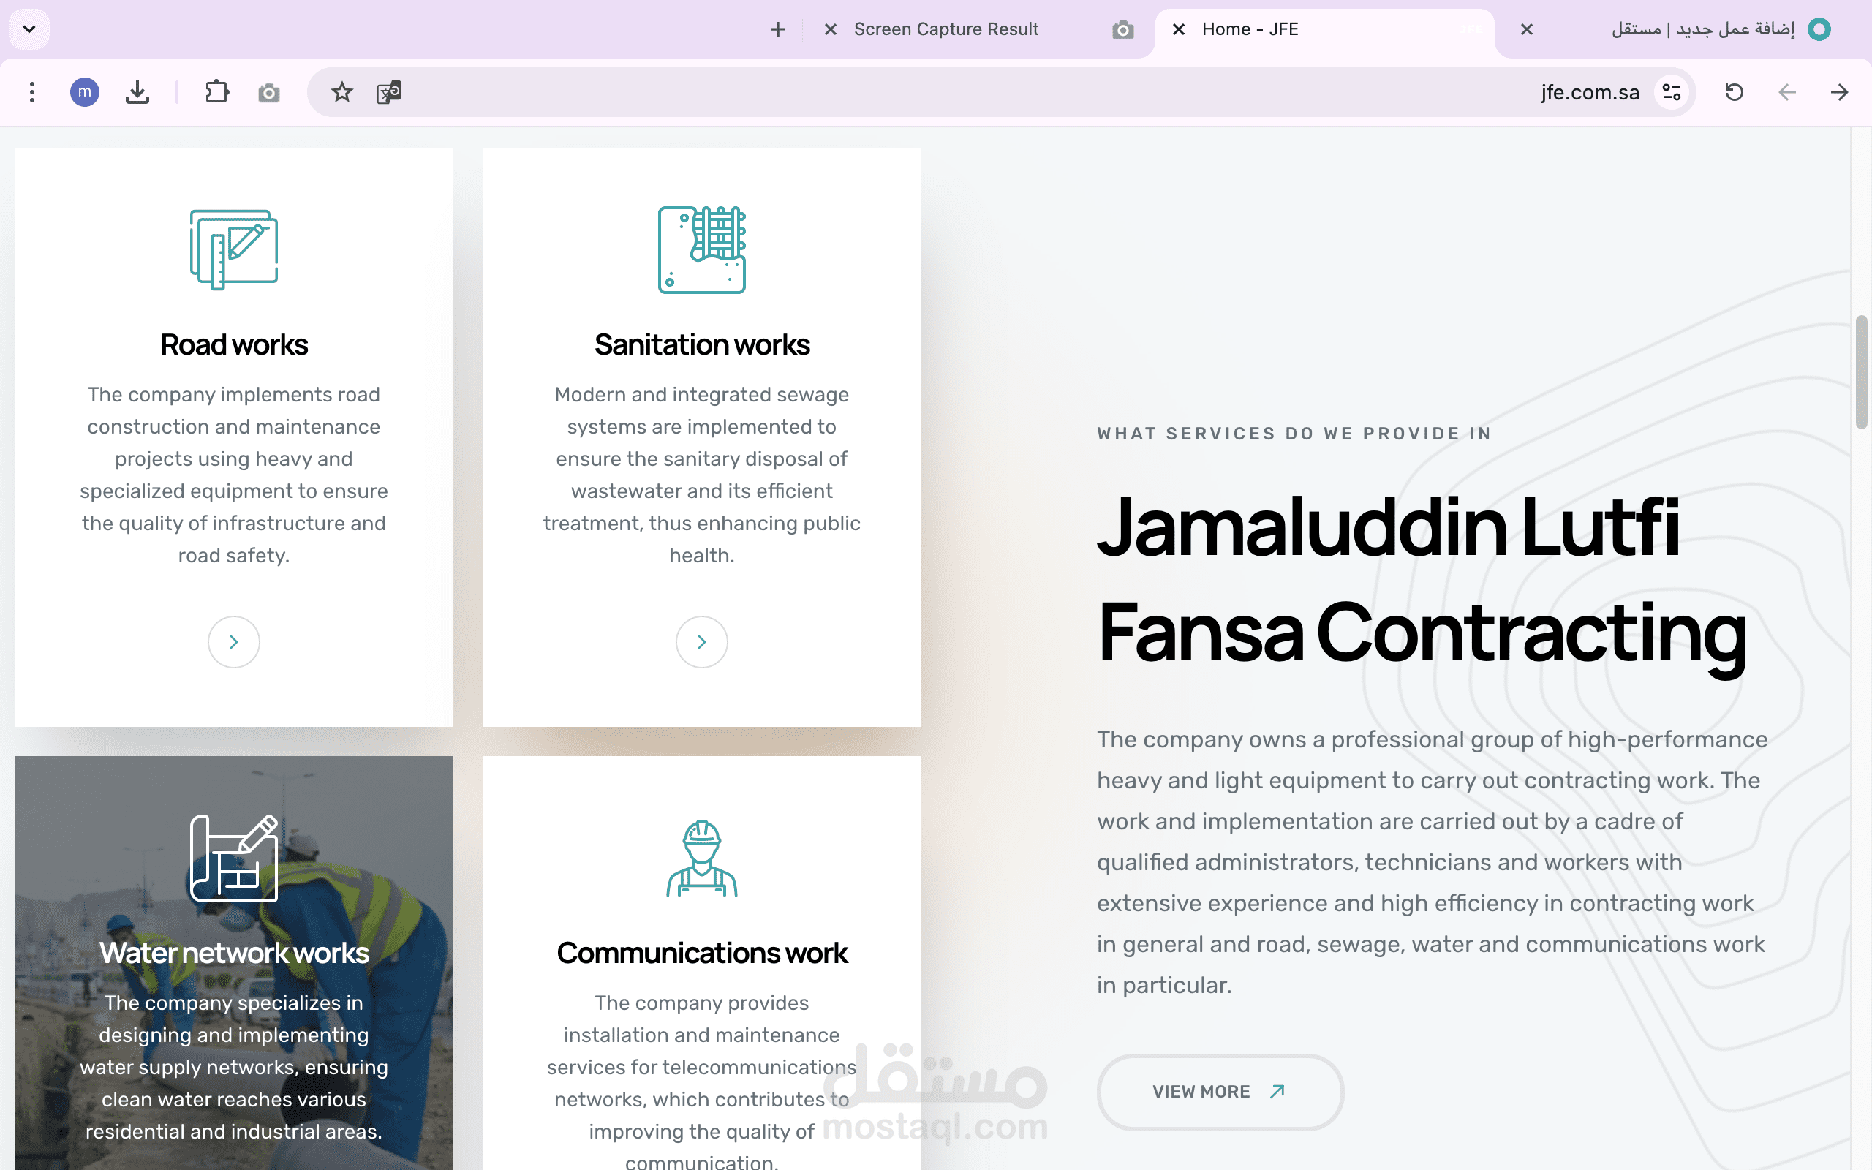Close the Screen Capture Result tab
The image size is (1872, 1170).
(831, 29)
